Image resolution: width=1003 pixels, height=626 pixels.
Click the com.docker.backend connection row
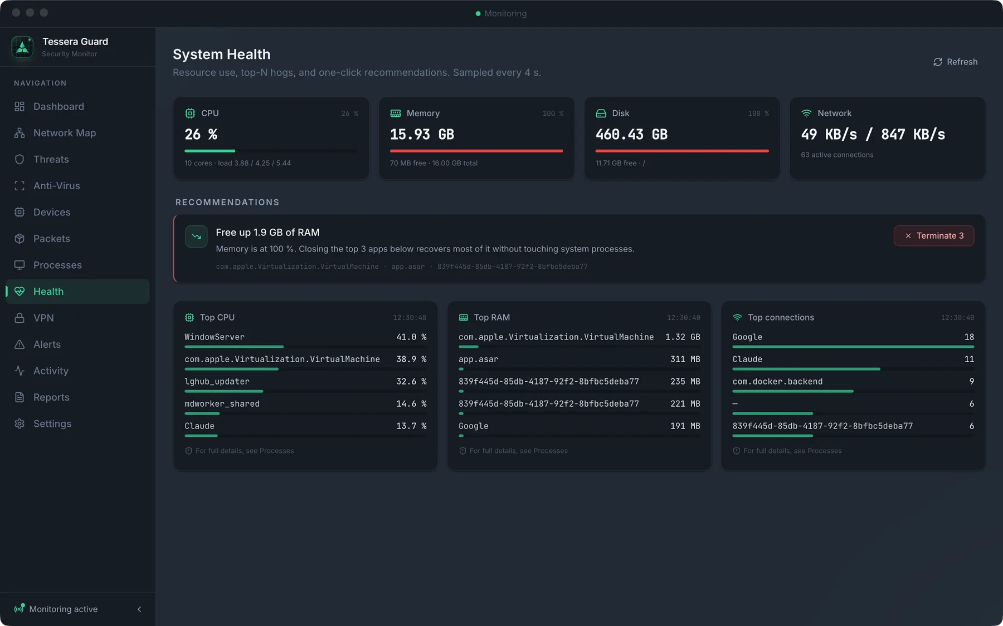click(853, 384)
